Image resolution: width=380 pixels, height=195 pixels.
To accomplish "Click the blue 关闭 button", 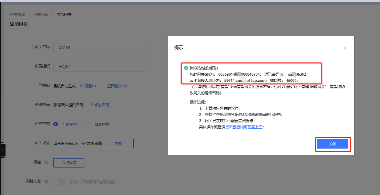I will (x=332, y=144).
